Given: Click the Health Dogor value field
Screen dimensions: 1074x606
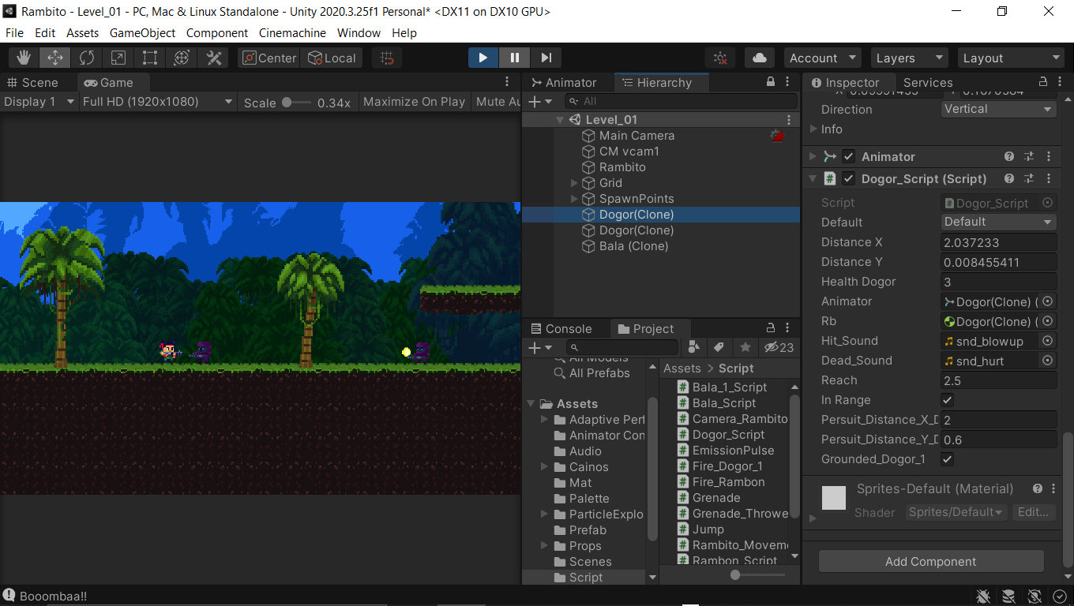Looking at the screenshot, I should pos(999,282).
